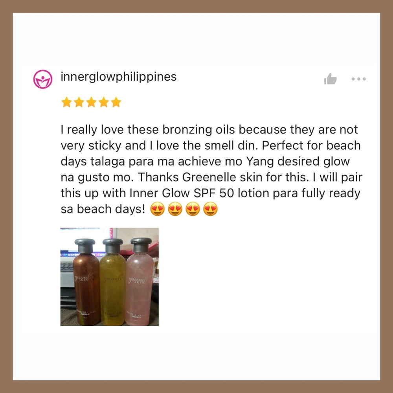Screen dimensions: 393x393
Task: Select the third star in rating
Action: click(91, 102)
